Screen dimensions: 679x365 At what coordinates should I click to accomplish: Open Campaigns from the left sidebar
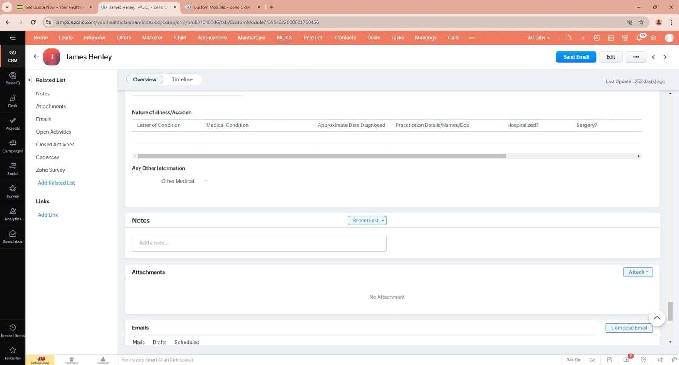click(13, 146)
